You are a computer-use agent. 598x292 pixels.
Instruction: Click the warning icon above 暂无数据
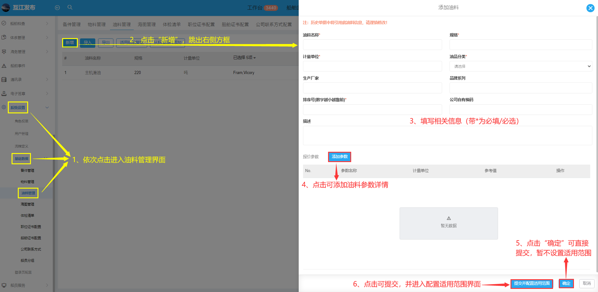(449, 218)
